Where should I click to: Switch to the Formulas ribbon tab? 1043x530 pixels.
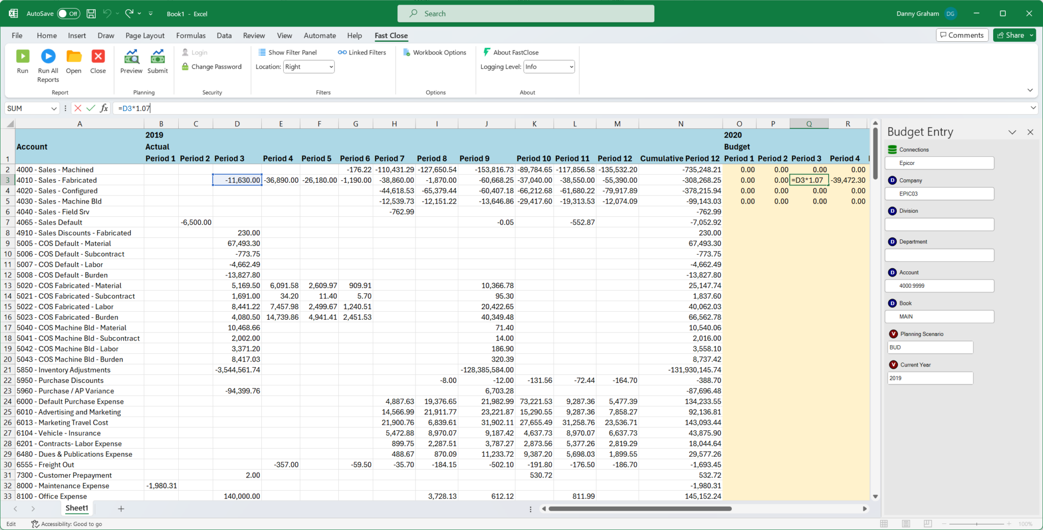pos(190,35)
